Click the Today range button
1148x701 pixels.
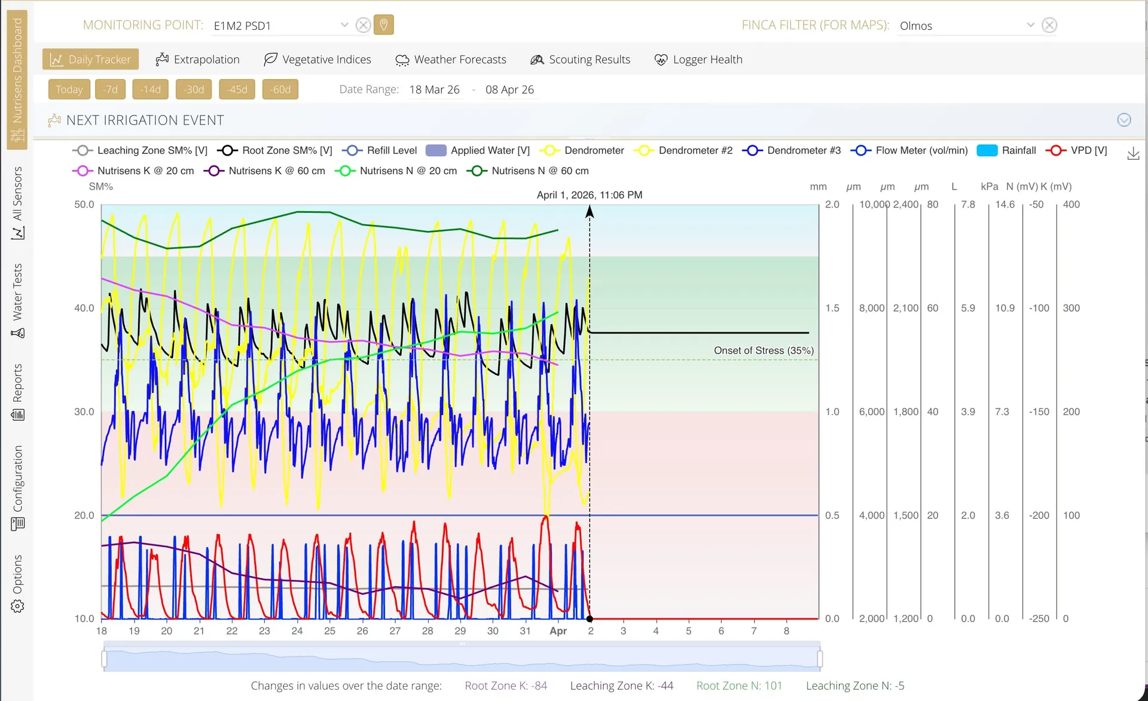69,90
